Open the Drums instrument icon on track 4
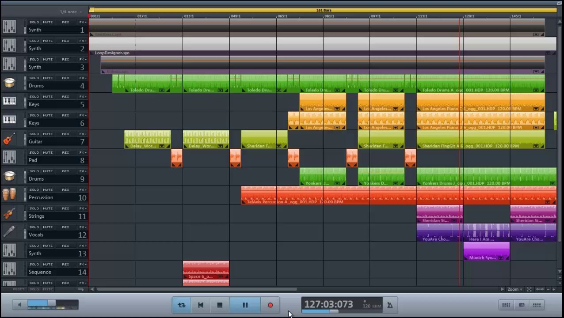564x318 pixels. tap(9, 83)
